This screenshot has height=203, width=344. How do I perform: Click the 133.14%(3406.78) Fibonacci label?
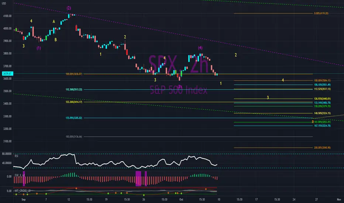pos(322,103)
